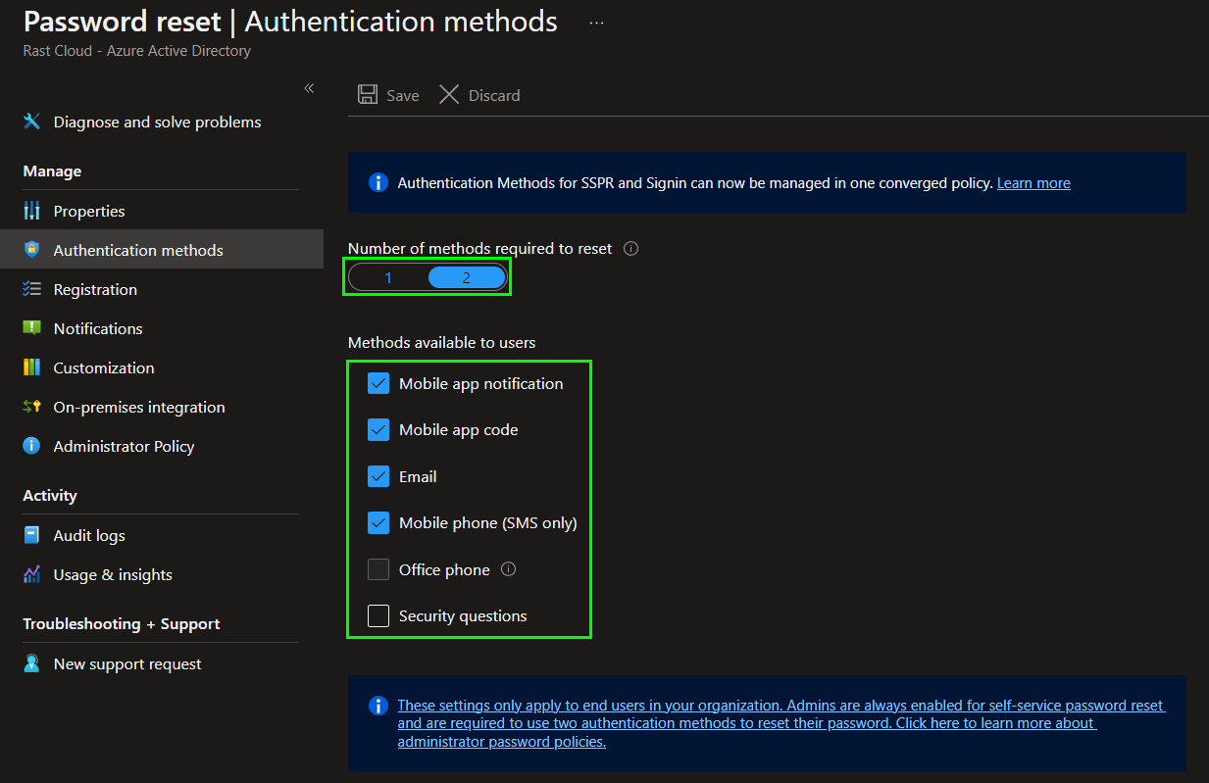The width and height of the screenshot is (1209, 783).
Task: Click the Authentication methods shield icon
Action: click(x=32, y=250)
